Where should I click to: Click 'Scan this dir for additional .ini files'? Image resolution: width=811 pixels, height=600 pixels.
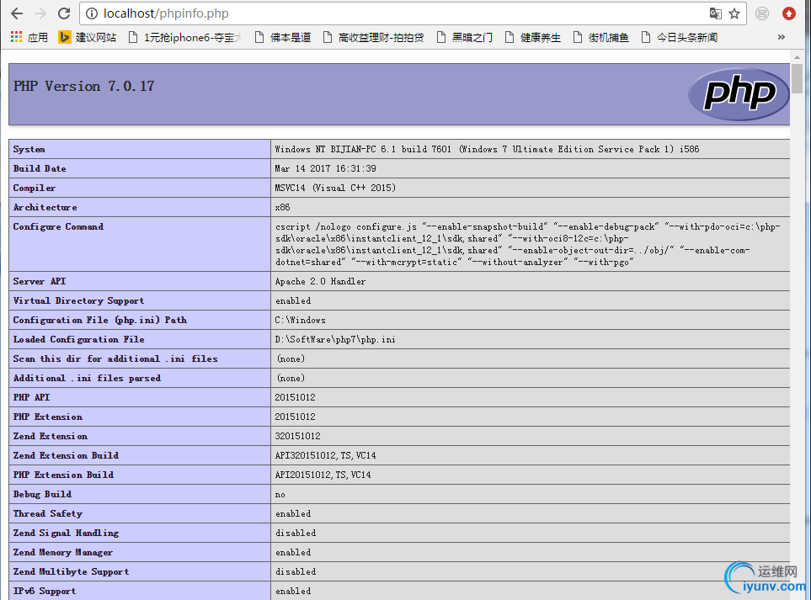[115, 358]
